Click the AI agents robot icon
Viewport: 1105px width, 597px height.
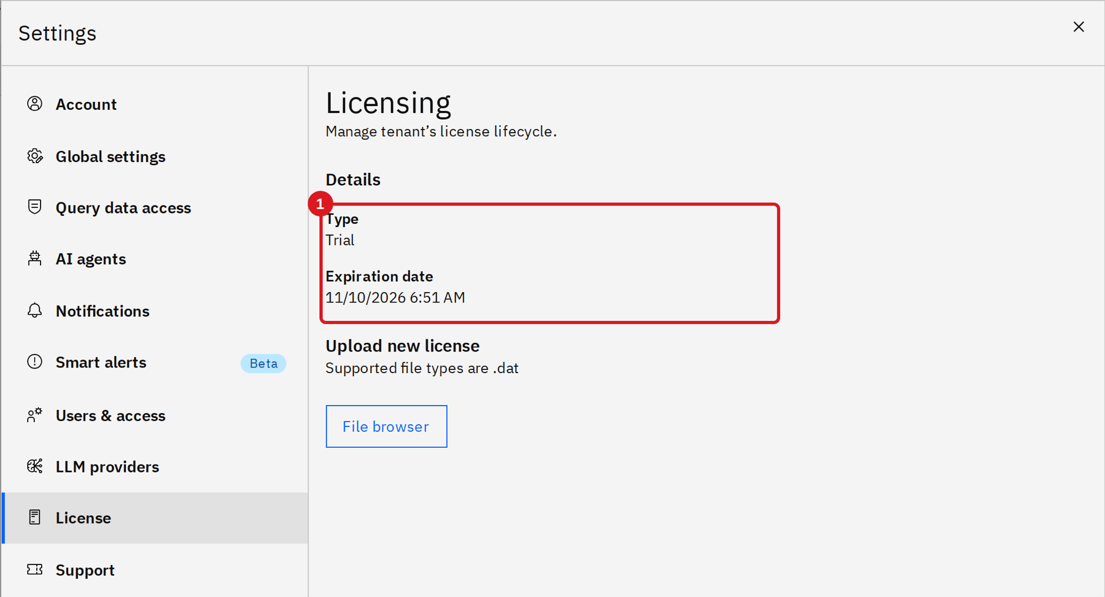[35, 258]
